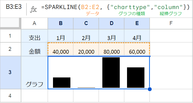This screenshot has width=193, height=103.
Task: Click the tallest sparkline bar for 3月
Action: 111,73
